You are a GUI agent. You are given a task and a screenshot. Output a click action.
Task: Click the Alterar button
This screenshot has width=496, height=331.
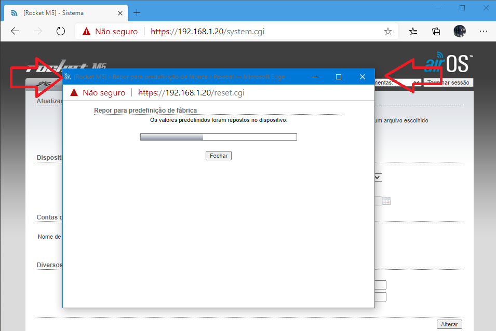[x=449, y=324]
